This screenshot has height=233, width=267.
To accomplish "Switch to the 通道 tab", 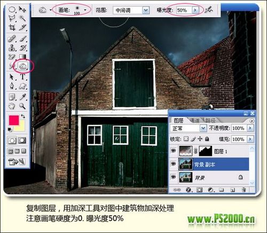I will point(195,121).
